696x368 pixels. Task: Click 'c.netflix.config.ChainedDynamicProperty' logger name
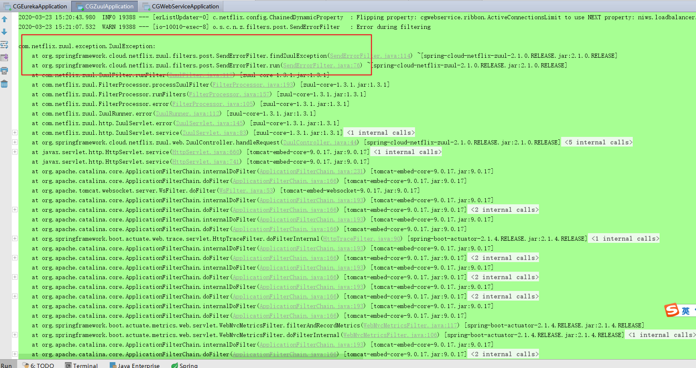coord(278,17)
